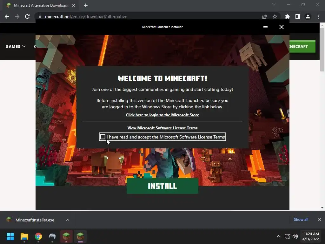This screenshot has height=244, width=325.
Task: Go back in Chrome
Action: 7,17
